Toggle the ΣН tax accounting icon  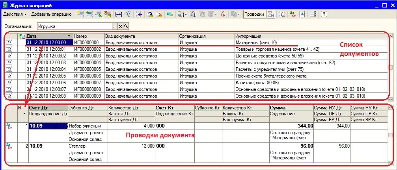271,15
